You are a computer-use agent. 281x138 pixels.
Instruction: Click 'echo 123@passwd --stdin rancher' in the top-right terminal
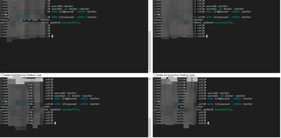(x=228, y=11)
